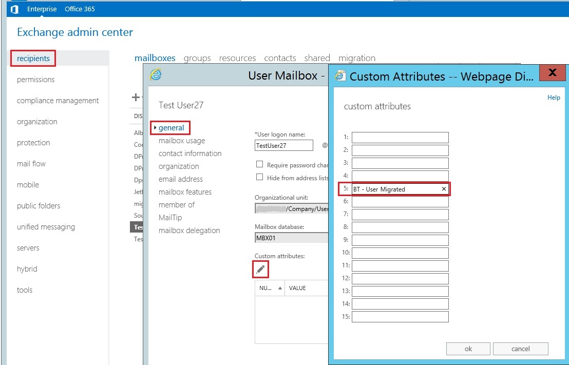
Task: Click the browser icon on Custom Attributes title bar
Action: click(x=339, y=76)
